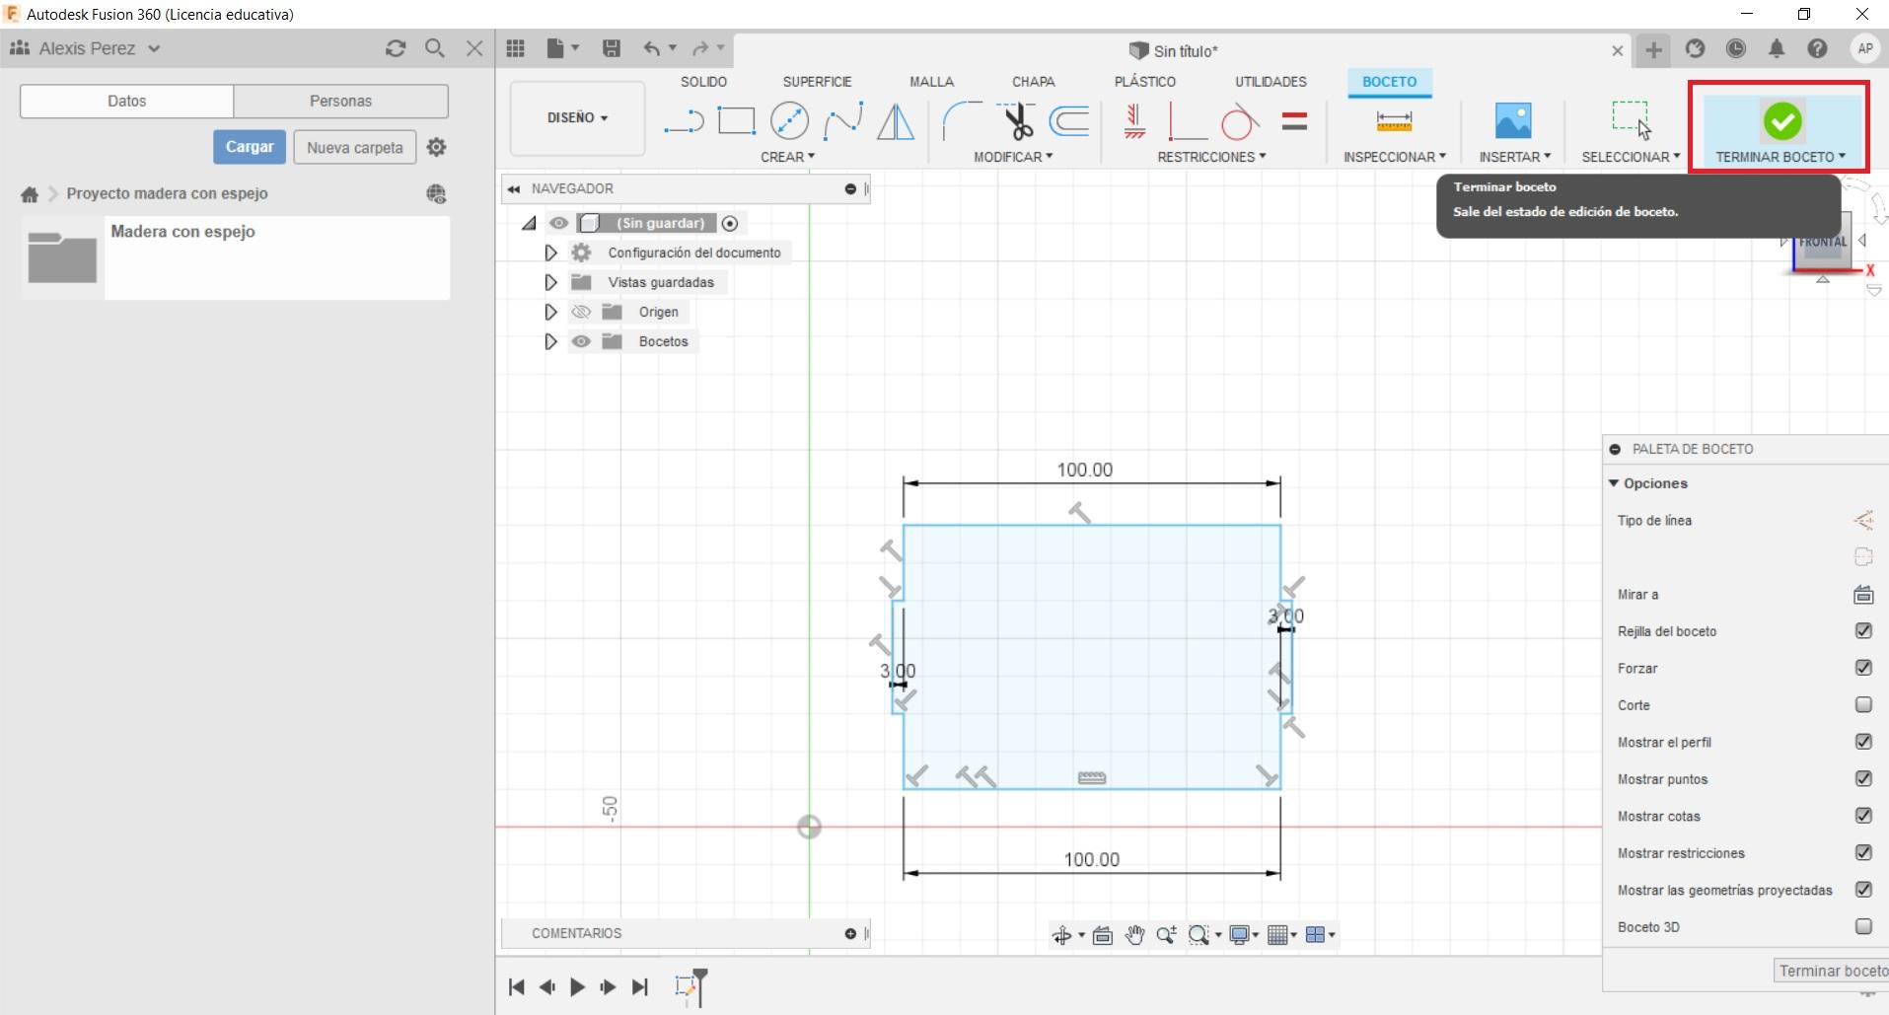The image size is (1889, 1015).
Task: Click the green Finish Sketch checkmark
Action: [1781, 121]
